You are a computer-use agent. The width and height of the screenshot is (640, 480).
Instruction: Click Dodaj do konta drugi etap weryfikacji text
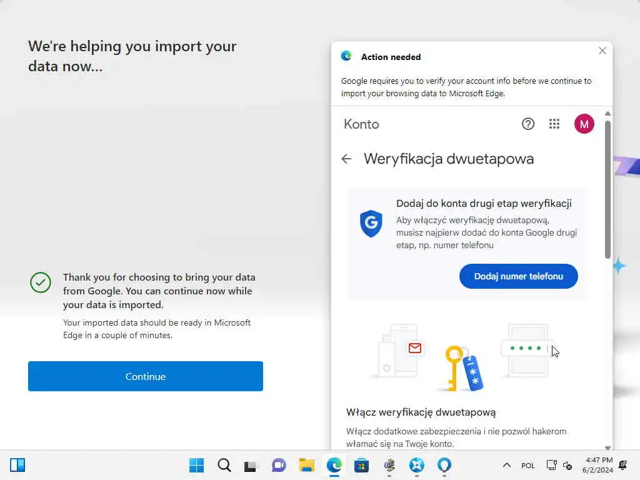(x=484, y=203)
